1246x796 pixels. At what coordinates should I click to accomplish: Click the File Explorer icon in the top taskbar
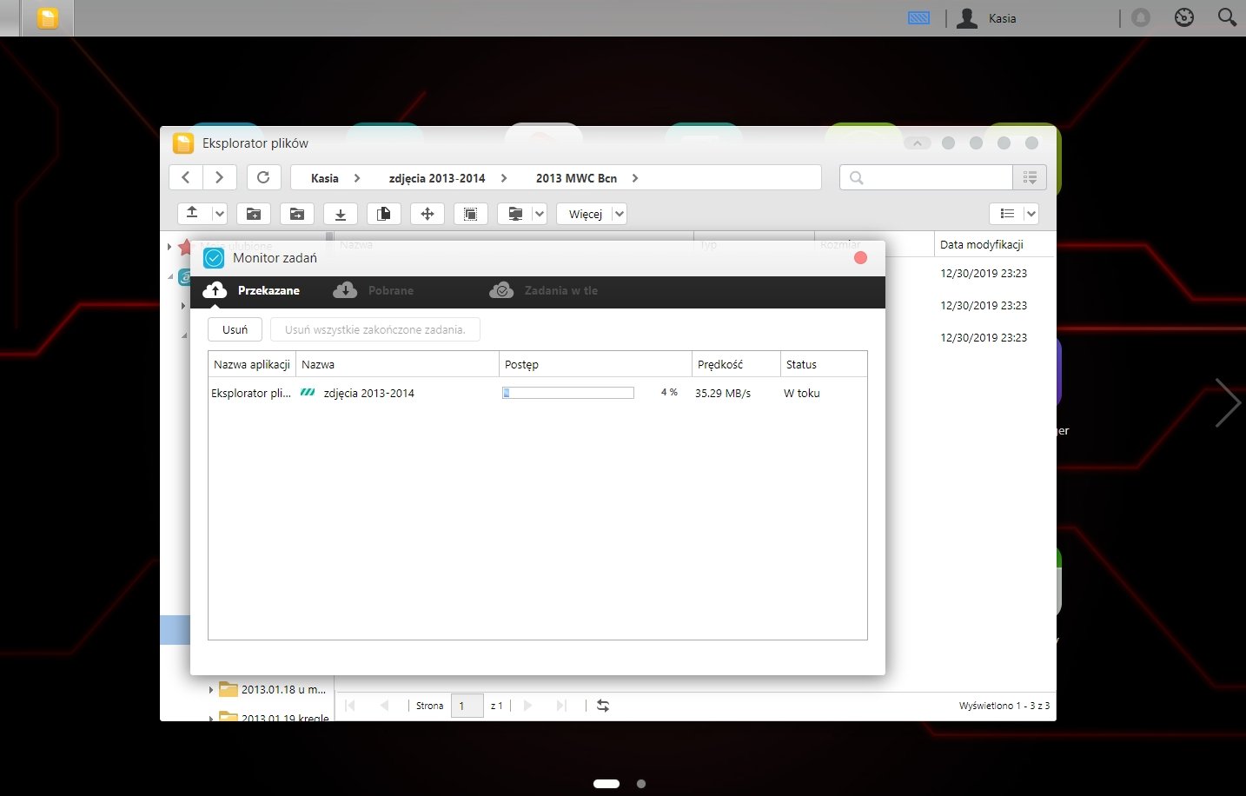coord(48,17)
